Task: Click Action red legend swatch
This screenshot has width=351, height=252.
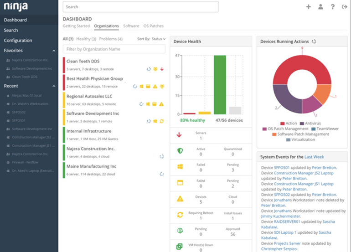Action: pyautogui.click(x=283, y=123)
